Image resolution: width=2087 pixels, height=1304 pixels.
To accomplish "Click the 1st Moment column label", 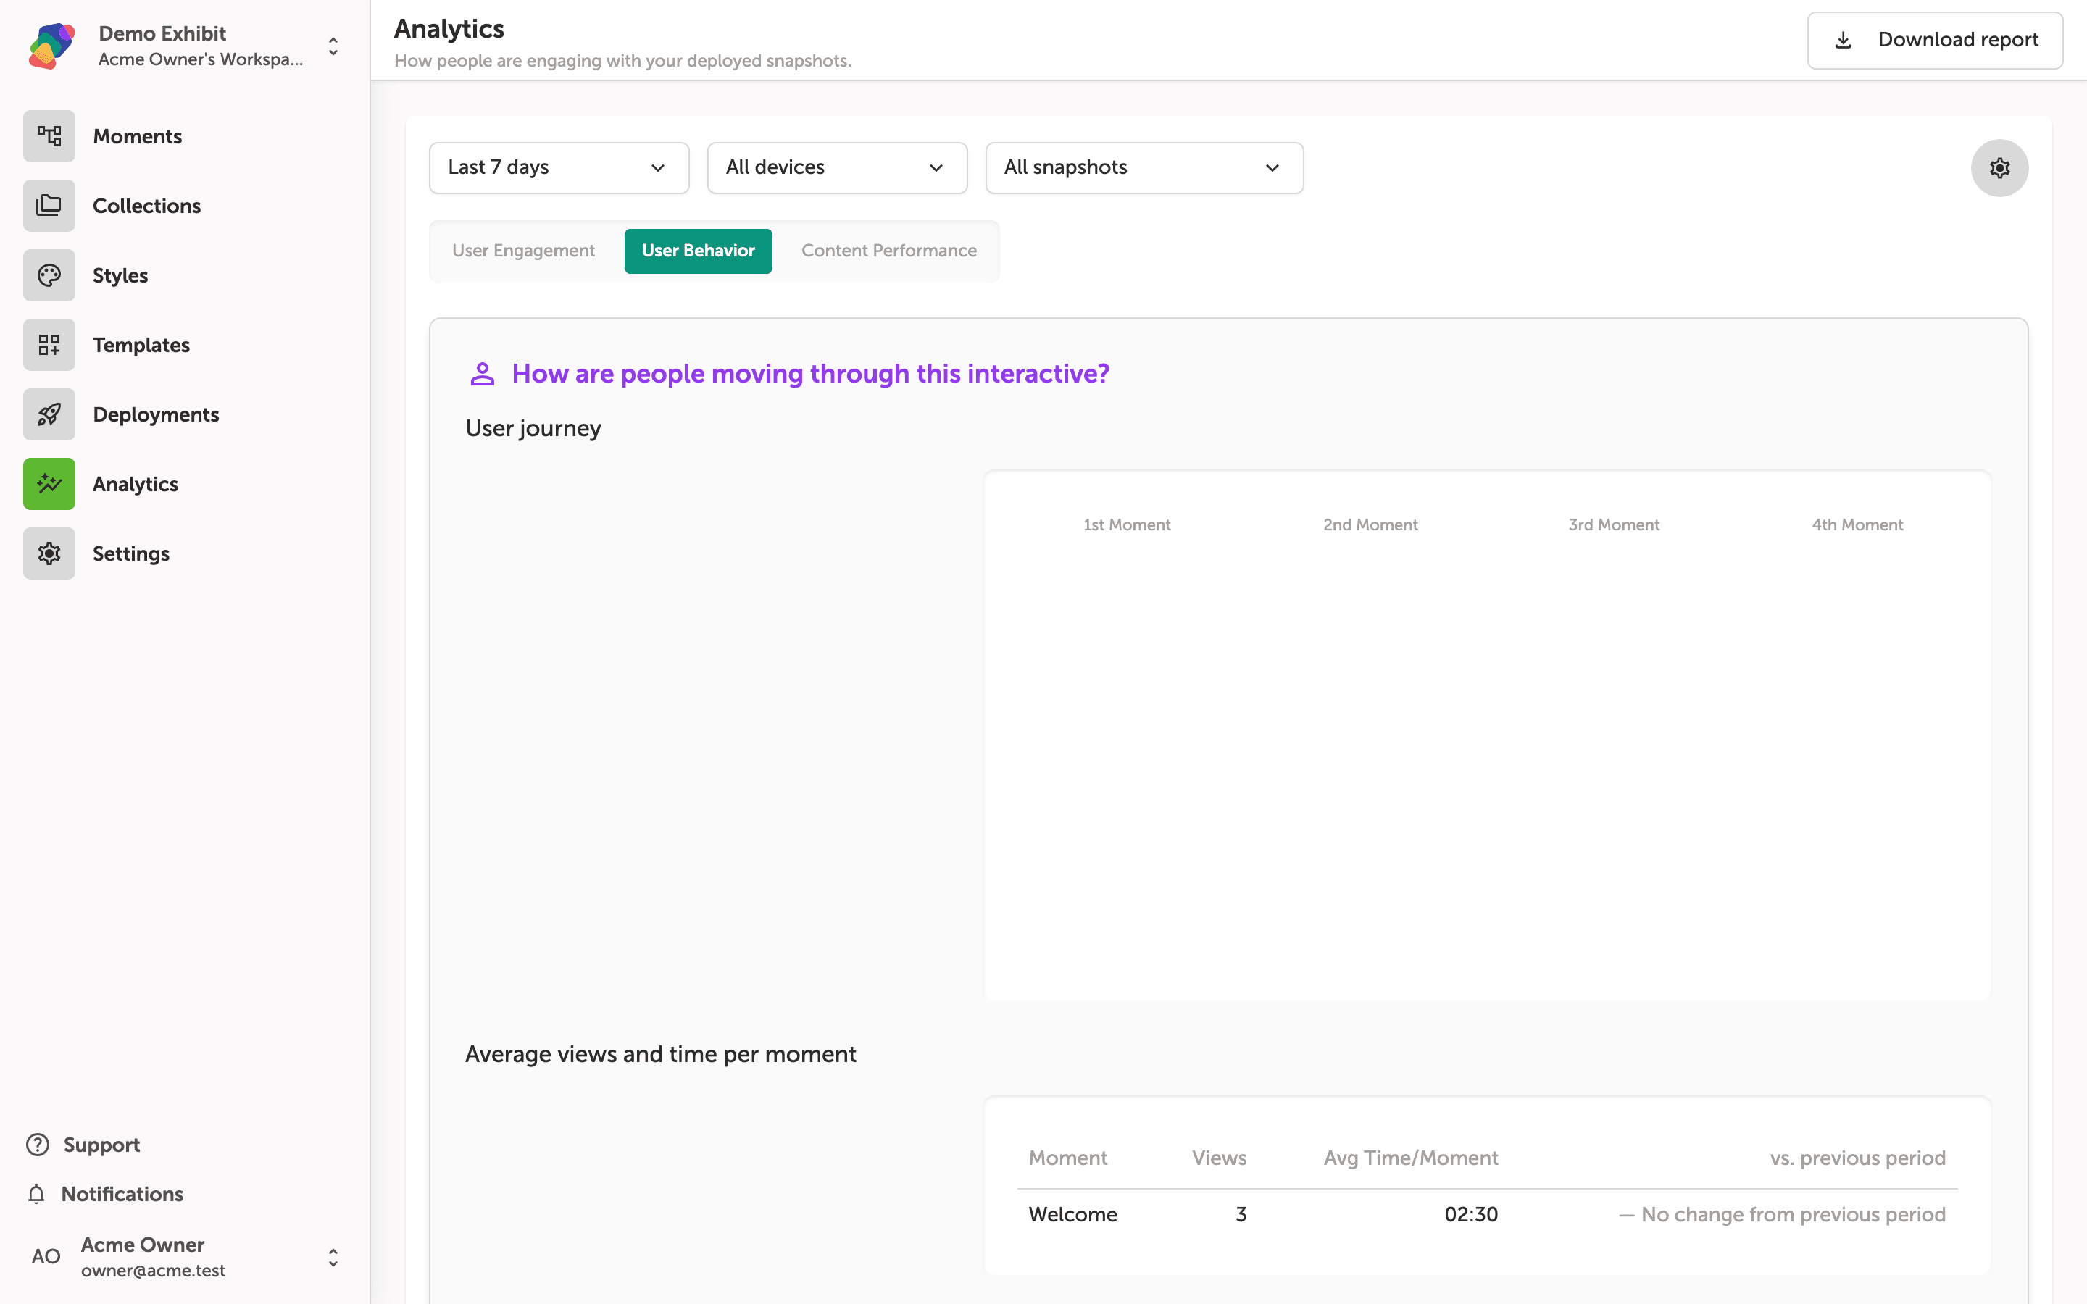I will click(1126, 524).
